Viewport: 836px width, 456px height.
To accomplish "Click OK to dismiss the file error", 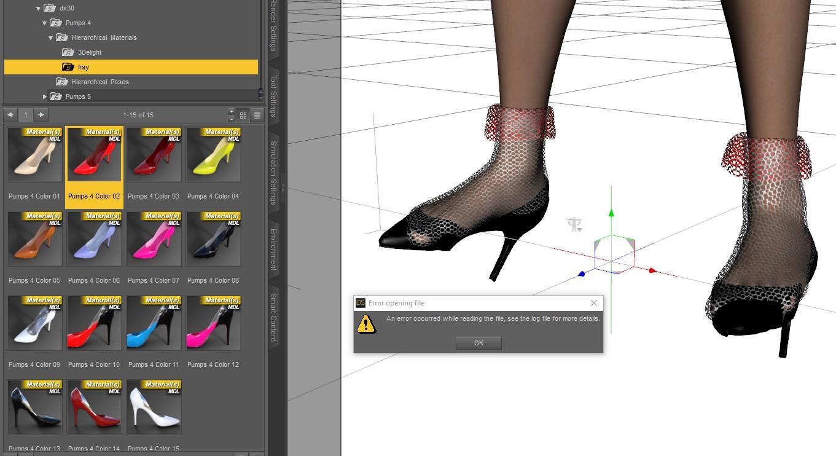I will pos(479,343).
